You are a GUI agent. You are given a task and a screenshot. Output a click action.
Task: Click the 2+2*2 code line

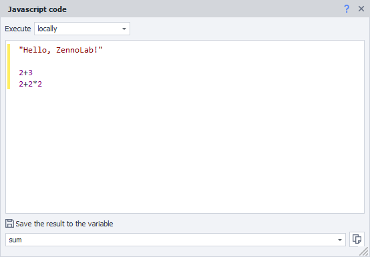(x=31, y=84)
